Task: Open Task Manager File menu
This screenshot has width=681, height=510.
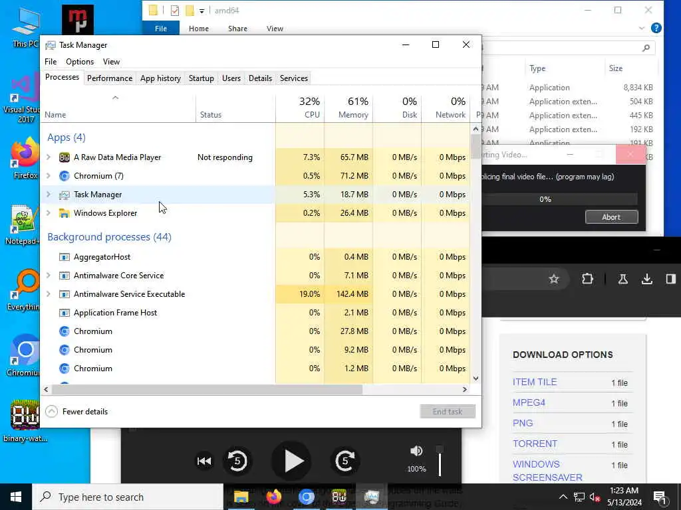Action: [x=51, y=62]
